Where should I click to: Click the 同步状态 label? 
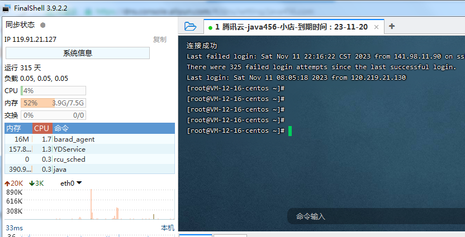(x=20, y=25)
